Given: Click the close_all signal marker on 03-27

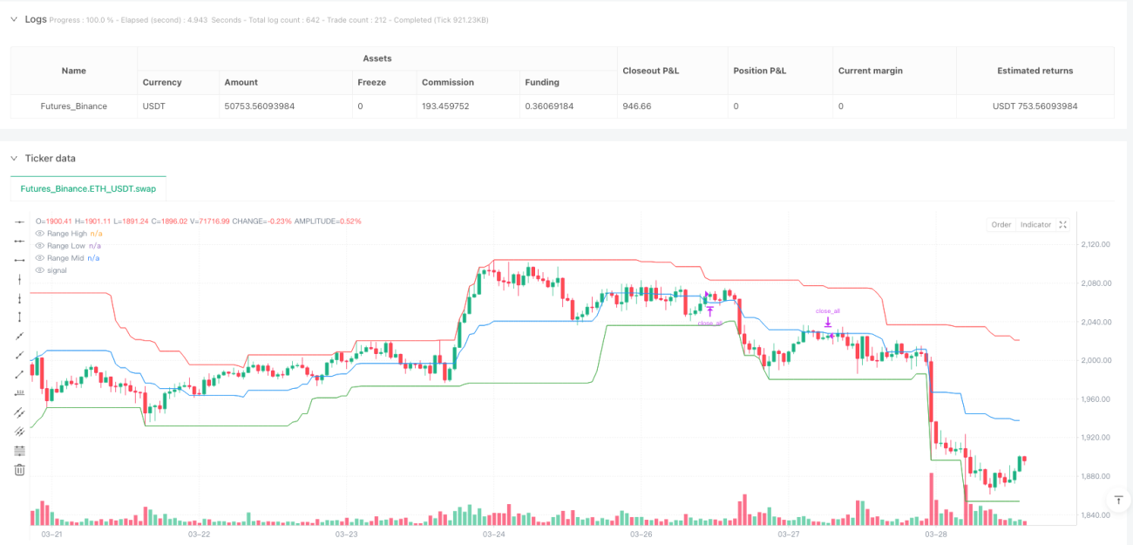Looking at the screenshot, I should pos(828,323).
